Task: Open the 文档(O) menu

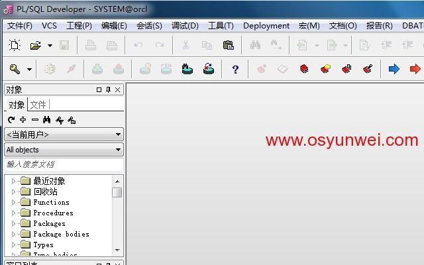Action: [343, 26]
